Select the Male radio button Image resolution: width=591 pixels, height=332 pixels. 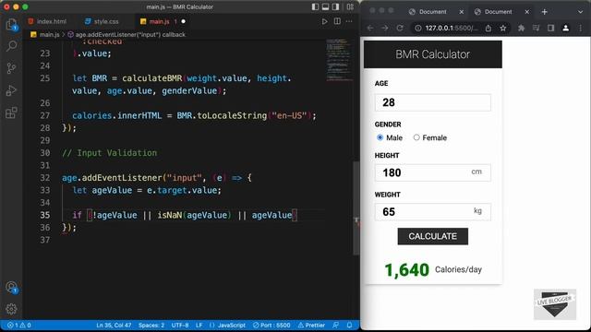click(x=380, y=137)
